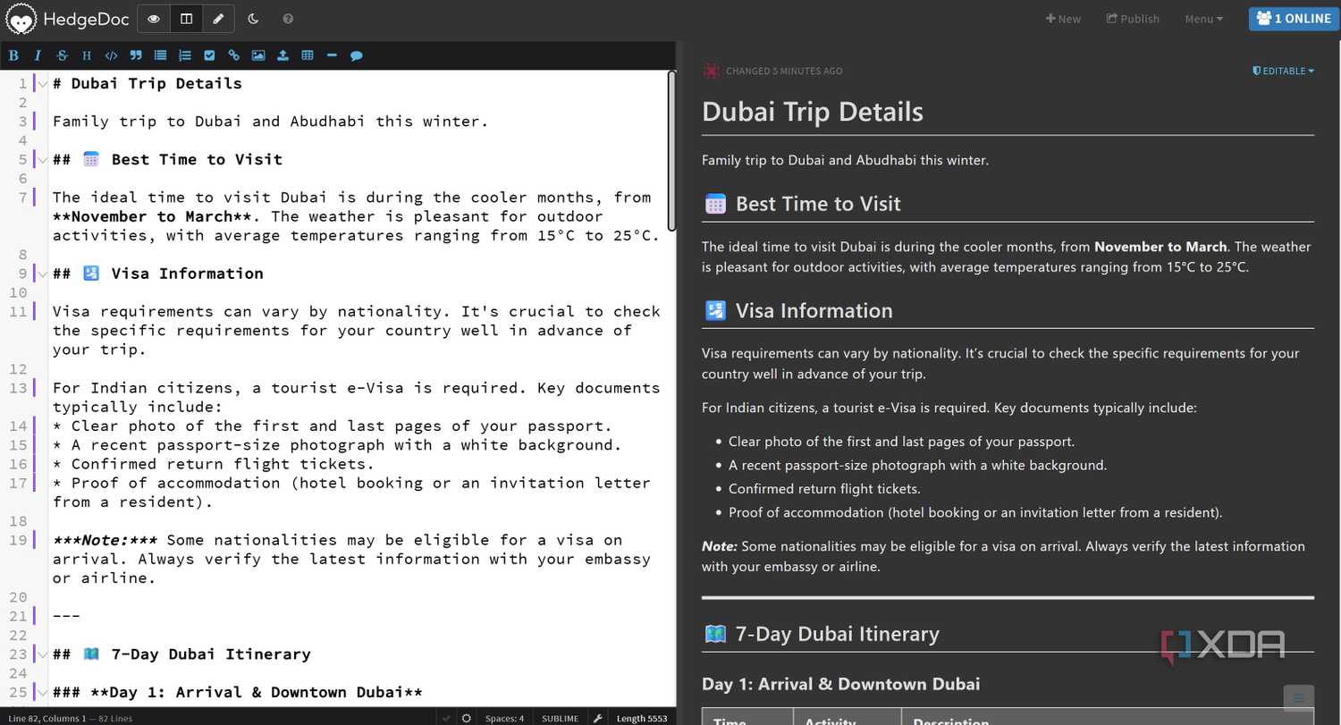Image resolution: width=1341 pixels, height=725 pixels.
Task: Show online users via the 1 ONLINE button
Action: [1293, 19]
